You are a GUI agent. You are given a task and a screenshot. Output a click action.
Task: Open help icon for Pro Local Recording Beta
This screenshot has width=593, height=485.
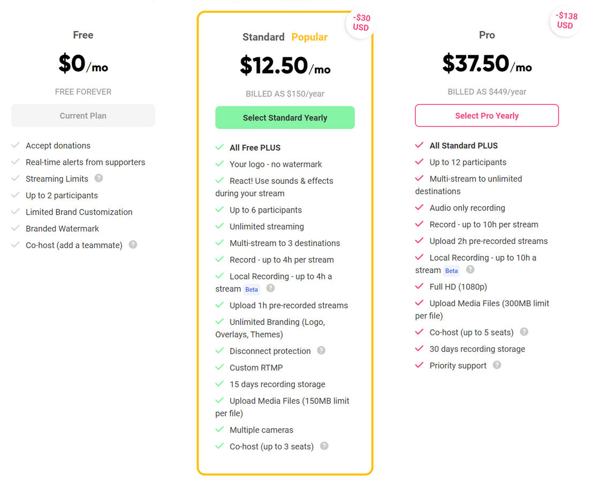coord(470,269)
